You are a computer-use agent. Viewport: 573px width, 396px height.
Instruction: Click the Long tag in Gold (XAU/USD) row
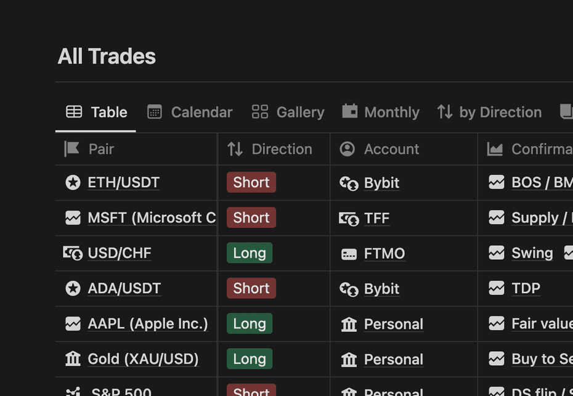pos(250,358)
